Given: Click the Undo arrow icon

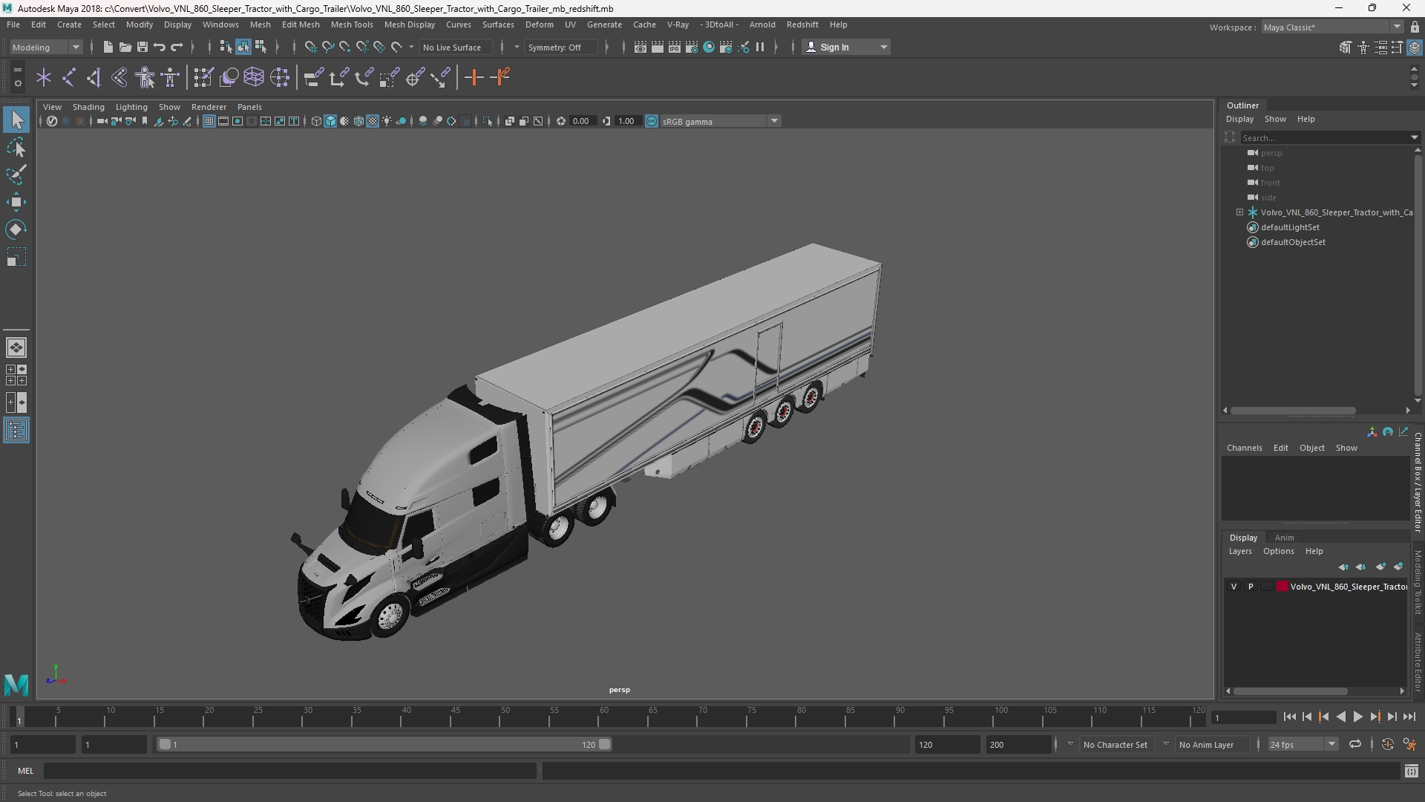Looking at the screenshot, I should coord(159,47).
